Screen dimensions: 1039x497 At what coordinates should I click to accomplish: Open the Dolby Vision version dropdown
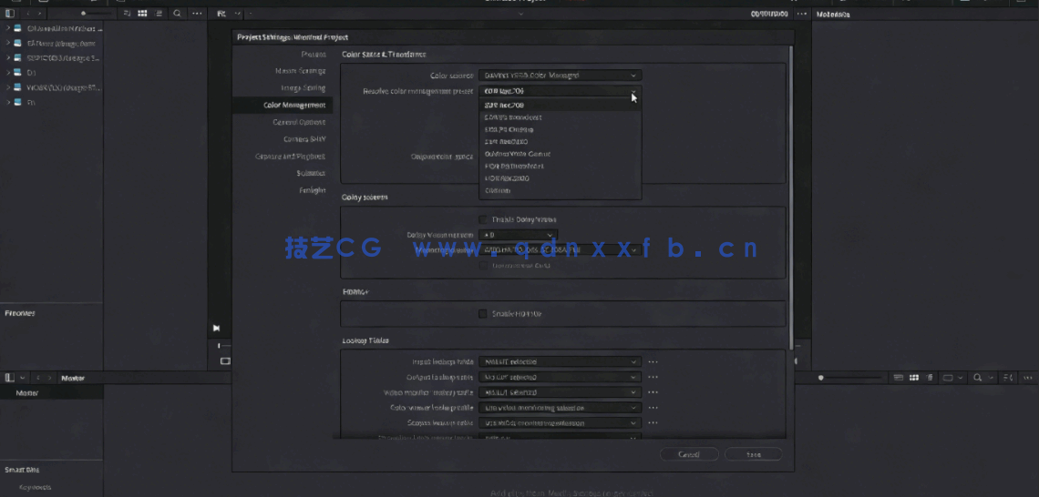(x=518, y=234)
